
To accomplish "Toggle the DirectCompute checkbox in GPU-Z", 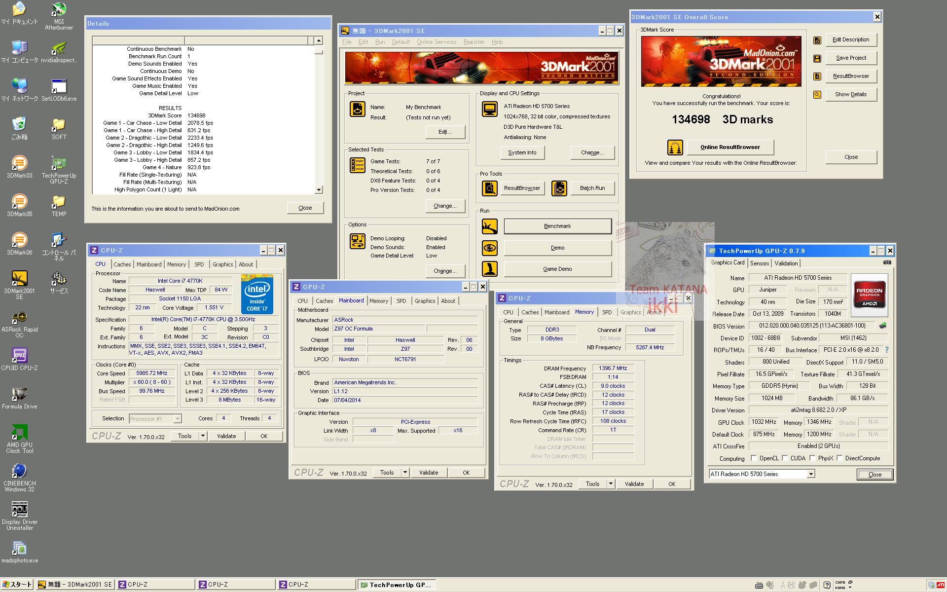I will click(839, 458).
